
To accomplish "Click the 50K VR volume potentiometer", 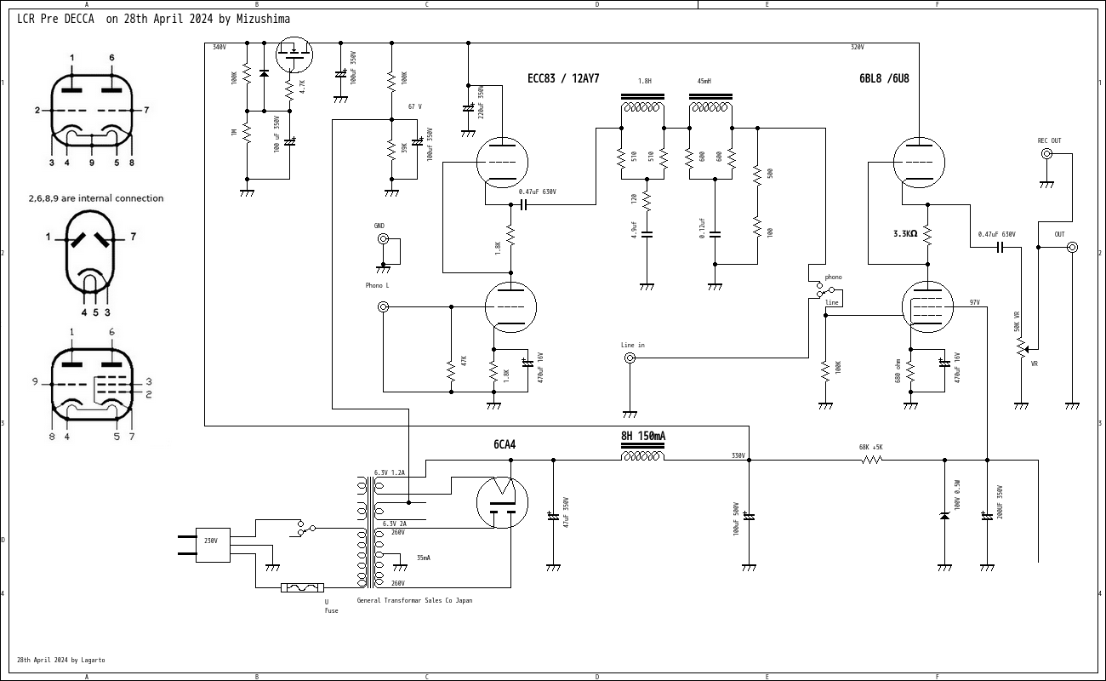I will tap(1021, 347).
